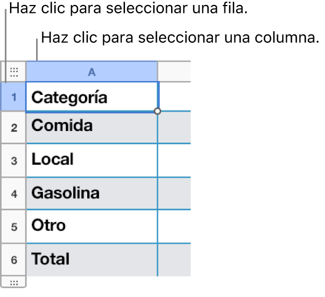Click the empty cell right of Gasolina
Screen dimensions: 325x297
coord(174,193)
